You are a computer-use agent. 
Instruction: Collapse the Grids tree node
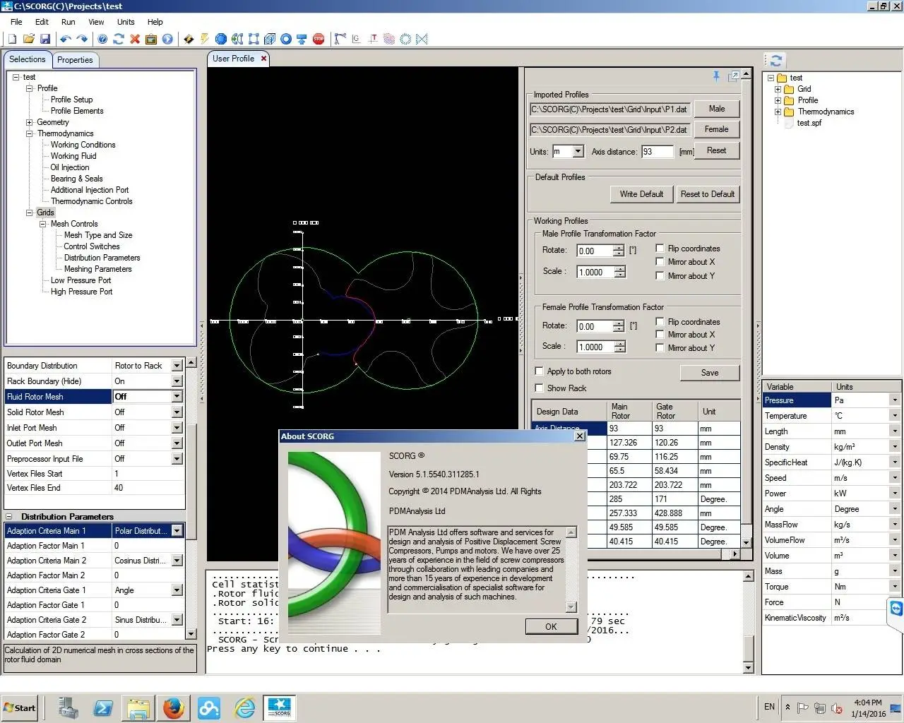pyautogui.click(x=30, y=213)
